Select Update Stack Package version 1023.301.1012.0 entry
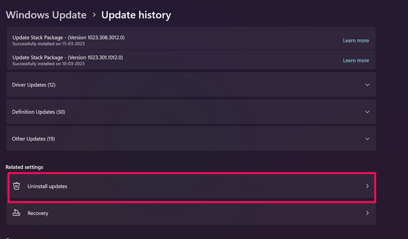Viewport: 408px width, 239px height. [x=67, y=57]
